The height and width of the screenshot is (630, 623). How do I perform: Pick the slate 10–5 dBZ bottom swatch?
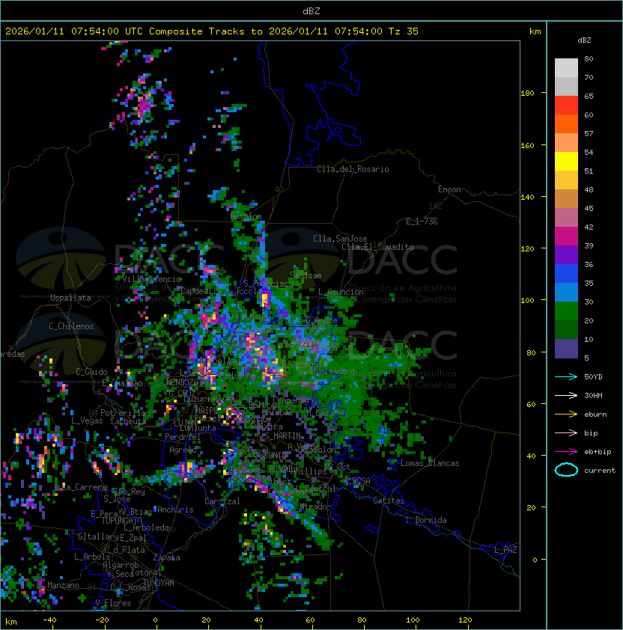(x=566, y=349)
